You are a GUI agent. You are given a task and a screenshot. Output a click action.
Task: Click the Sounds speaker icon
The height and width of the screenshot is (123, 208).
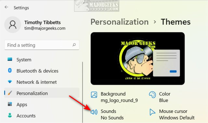tap(94, 112)
